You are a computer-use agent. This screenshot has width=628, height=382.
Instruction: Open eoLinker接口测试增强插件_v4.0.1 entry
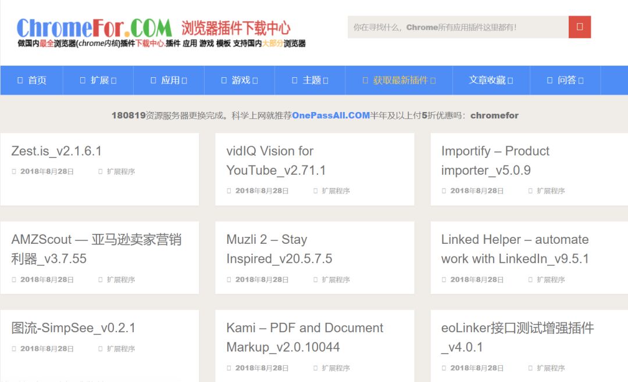pos(518,338)
